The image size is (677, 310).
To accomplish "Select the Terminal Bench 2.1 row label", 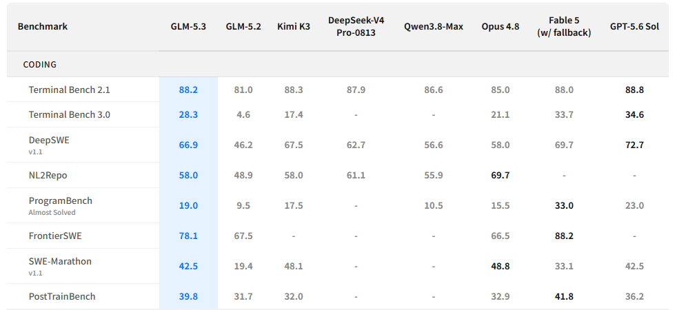I will (x=70, y=90).
